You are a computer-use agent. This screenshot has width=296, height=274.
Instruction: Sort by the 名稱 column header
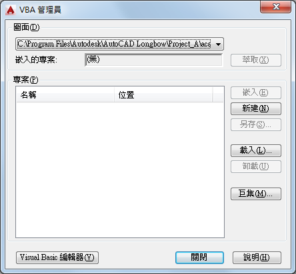point(65,94)
